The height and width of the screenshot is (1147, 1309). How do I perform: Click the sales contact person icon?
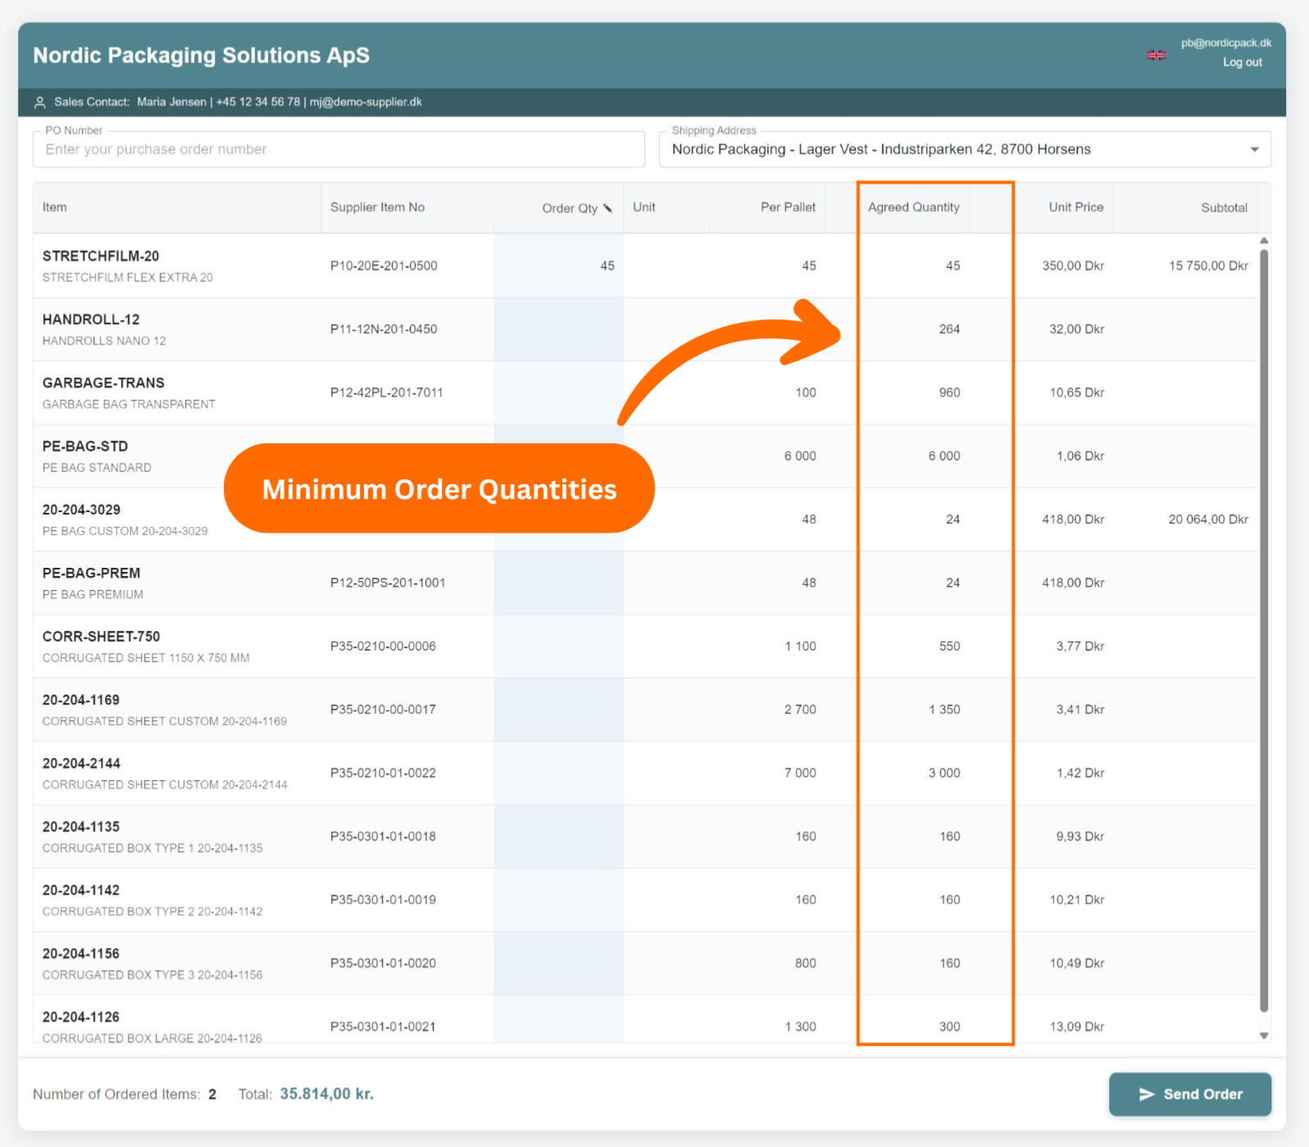pos(39,102)
